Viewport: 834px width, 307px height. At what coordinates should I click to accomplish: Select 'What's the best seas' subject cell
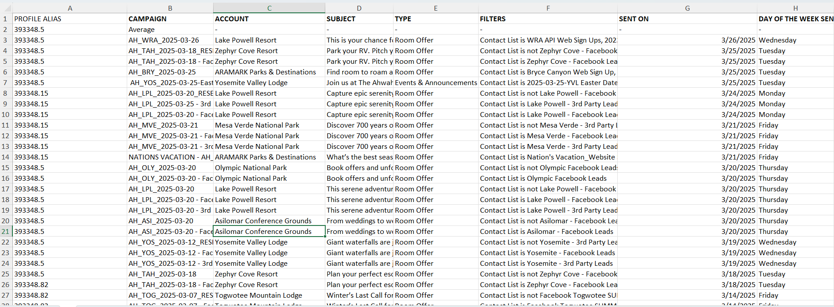coord(359,157)
